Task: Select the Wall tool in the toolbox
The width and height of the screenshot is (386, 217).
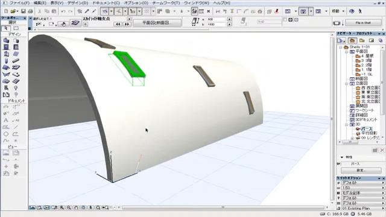Action: [x=6, y=40]
